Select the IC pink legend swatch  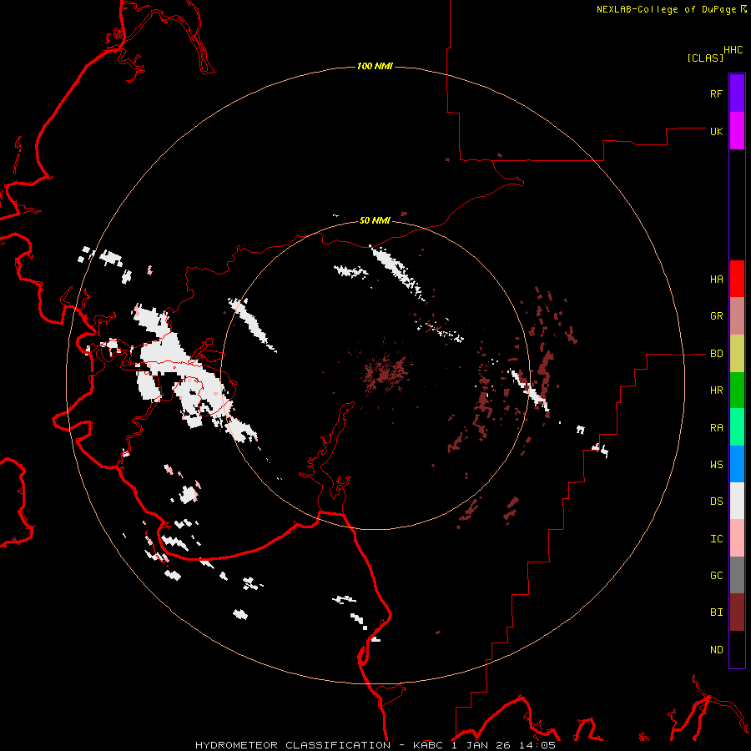[737, 538]
